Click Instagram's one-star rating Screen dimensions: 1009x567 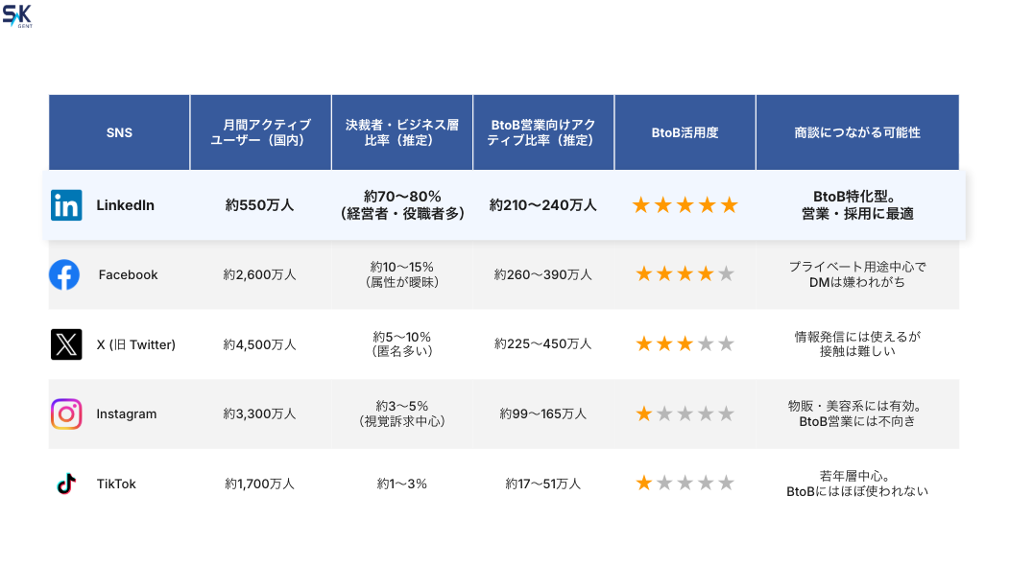click(685, 413)
